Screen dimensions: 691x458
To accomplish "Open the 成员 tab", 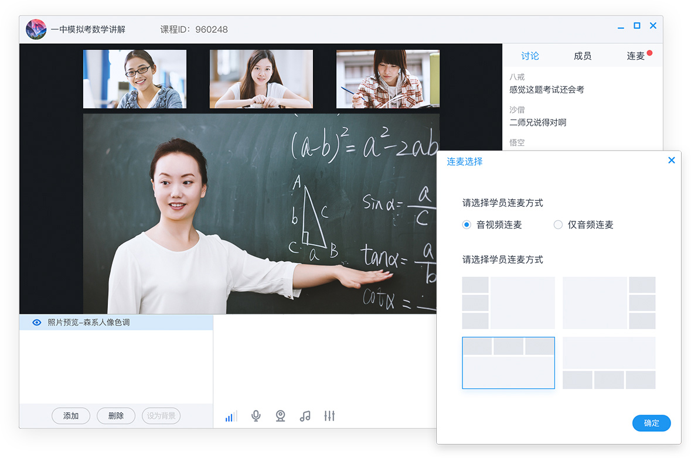I will coord(583,56).
